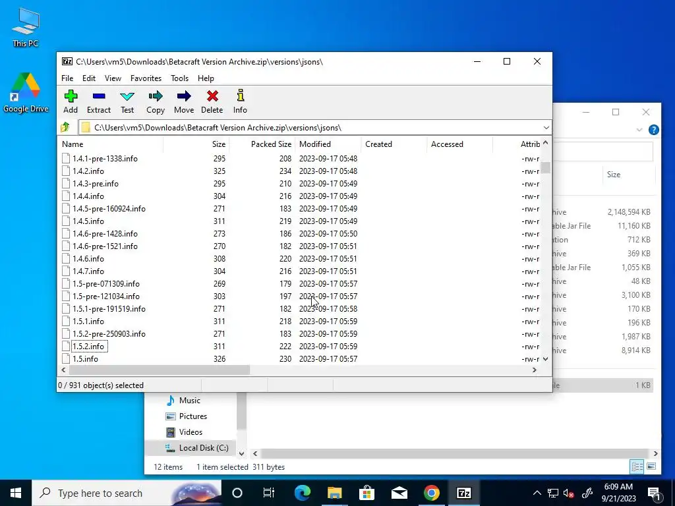Click the Extract toolbar icon
The width and height of the screenshot is (675, 506).
(x=99, y=101)
